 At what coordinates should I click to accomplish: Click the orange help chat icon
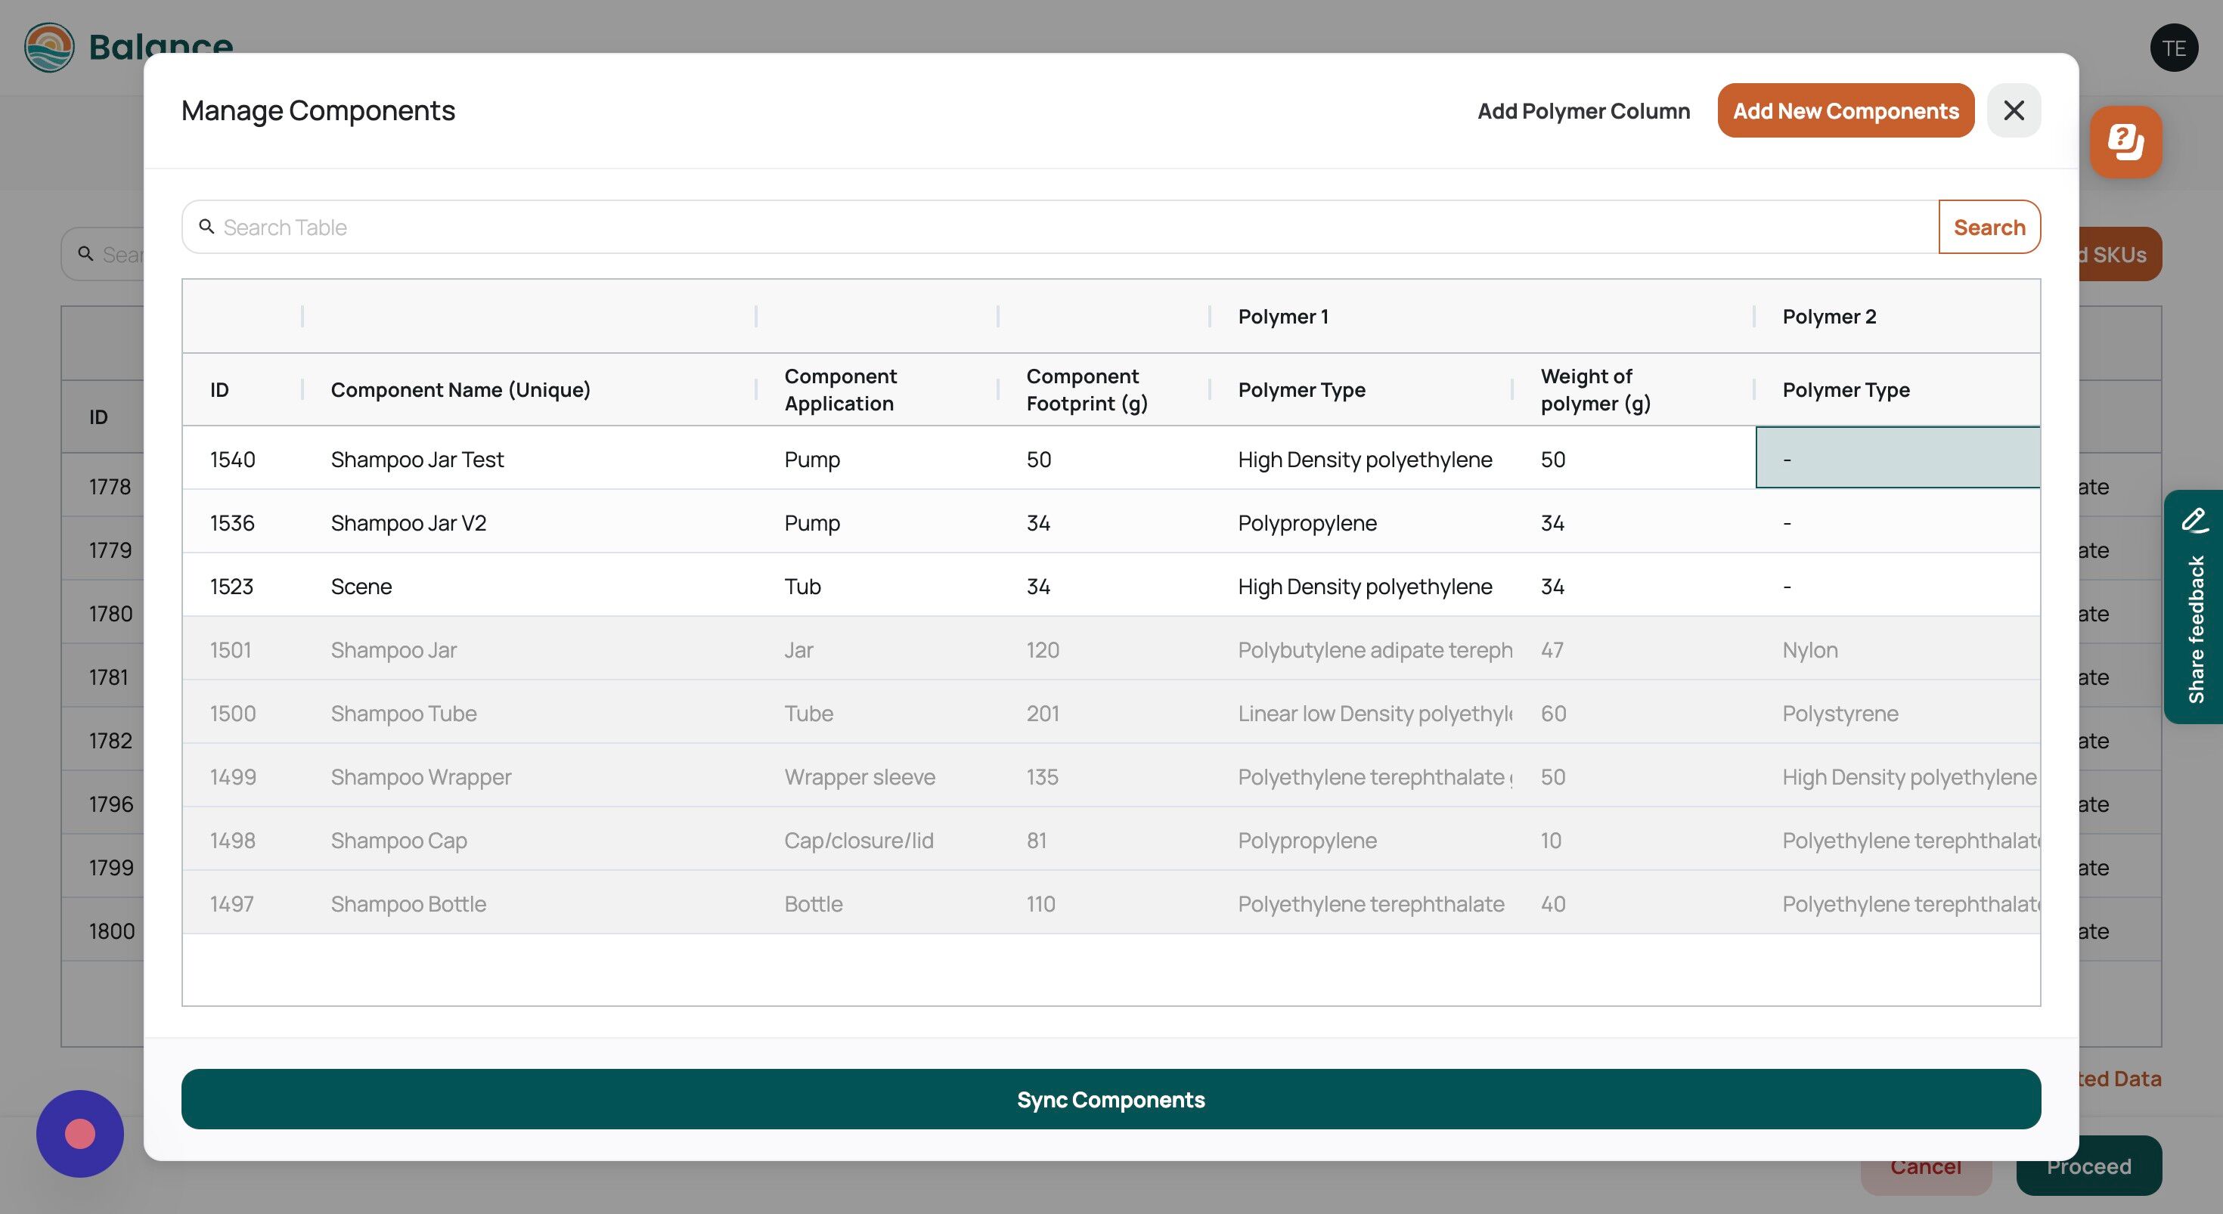2125,141
